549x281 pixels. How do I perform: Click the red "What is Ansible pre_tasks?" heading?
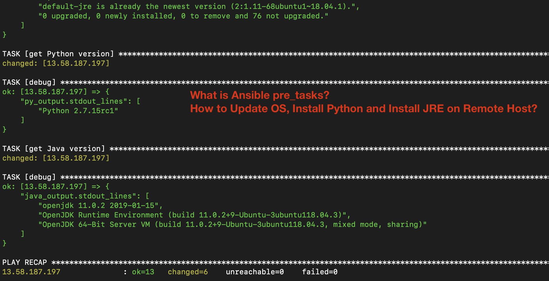click(259, 95)
